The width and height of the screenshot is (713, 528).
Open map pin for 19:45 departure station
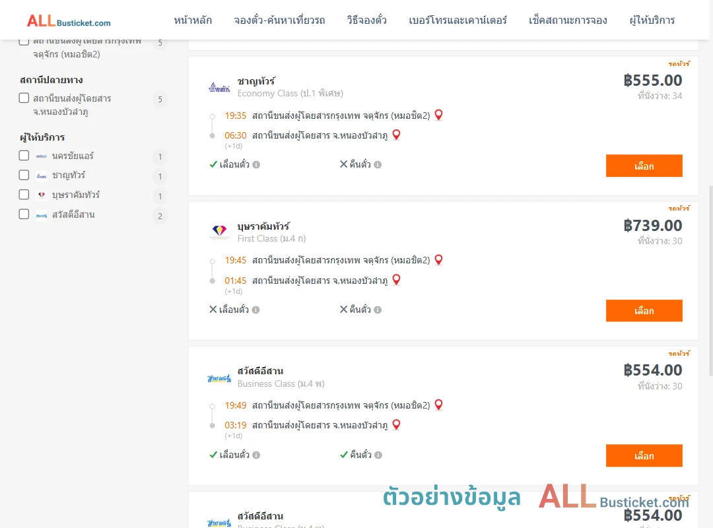click(x=438, y=259)
